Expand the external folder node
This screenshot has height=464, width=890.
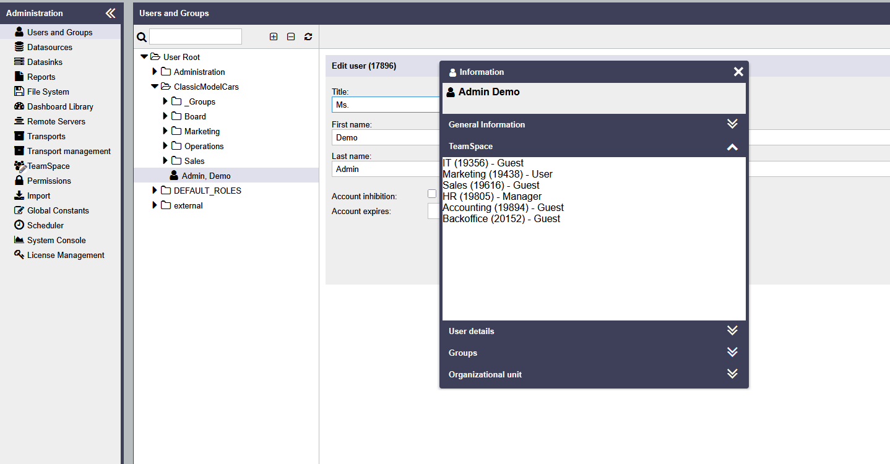tap(155, 205)
